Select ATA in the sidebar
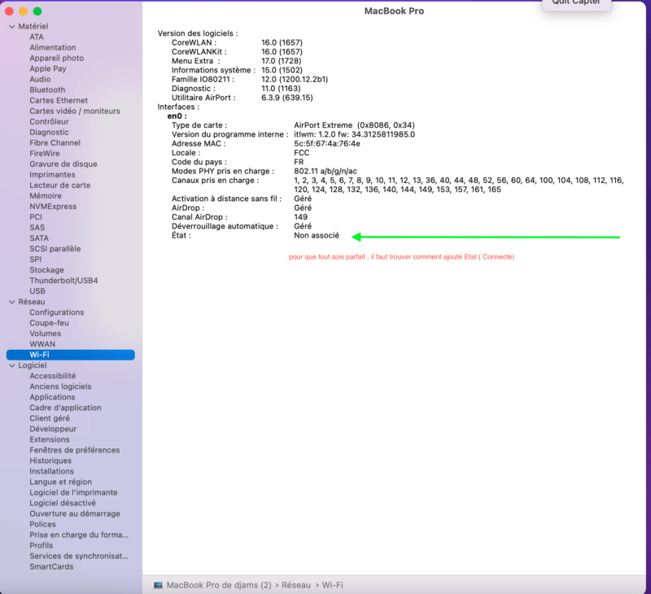Screen dimensions: 651x594 (37, 37)
